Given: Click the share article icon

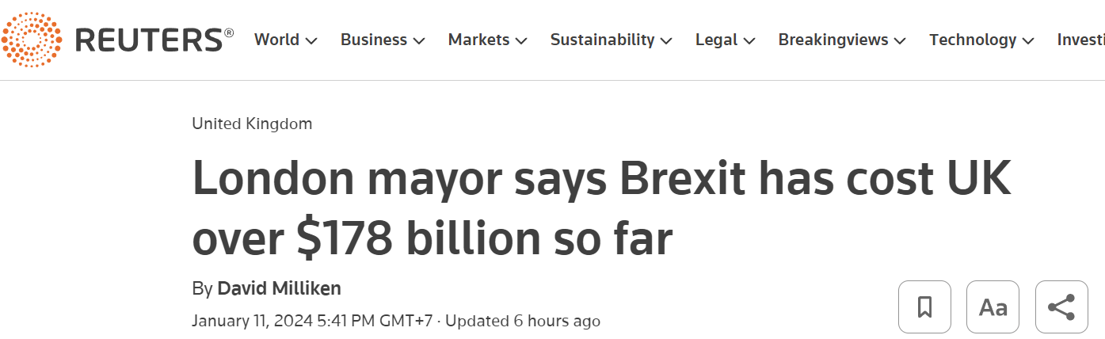Looking at the screenshot, I should pos(1061,307).
